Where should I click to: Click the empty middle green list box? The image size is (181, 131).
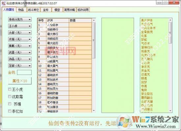(117, 65)
